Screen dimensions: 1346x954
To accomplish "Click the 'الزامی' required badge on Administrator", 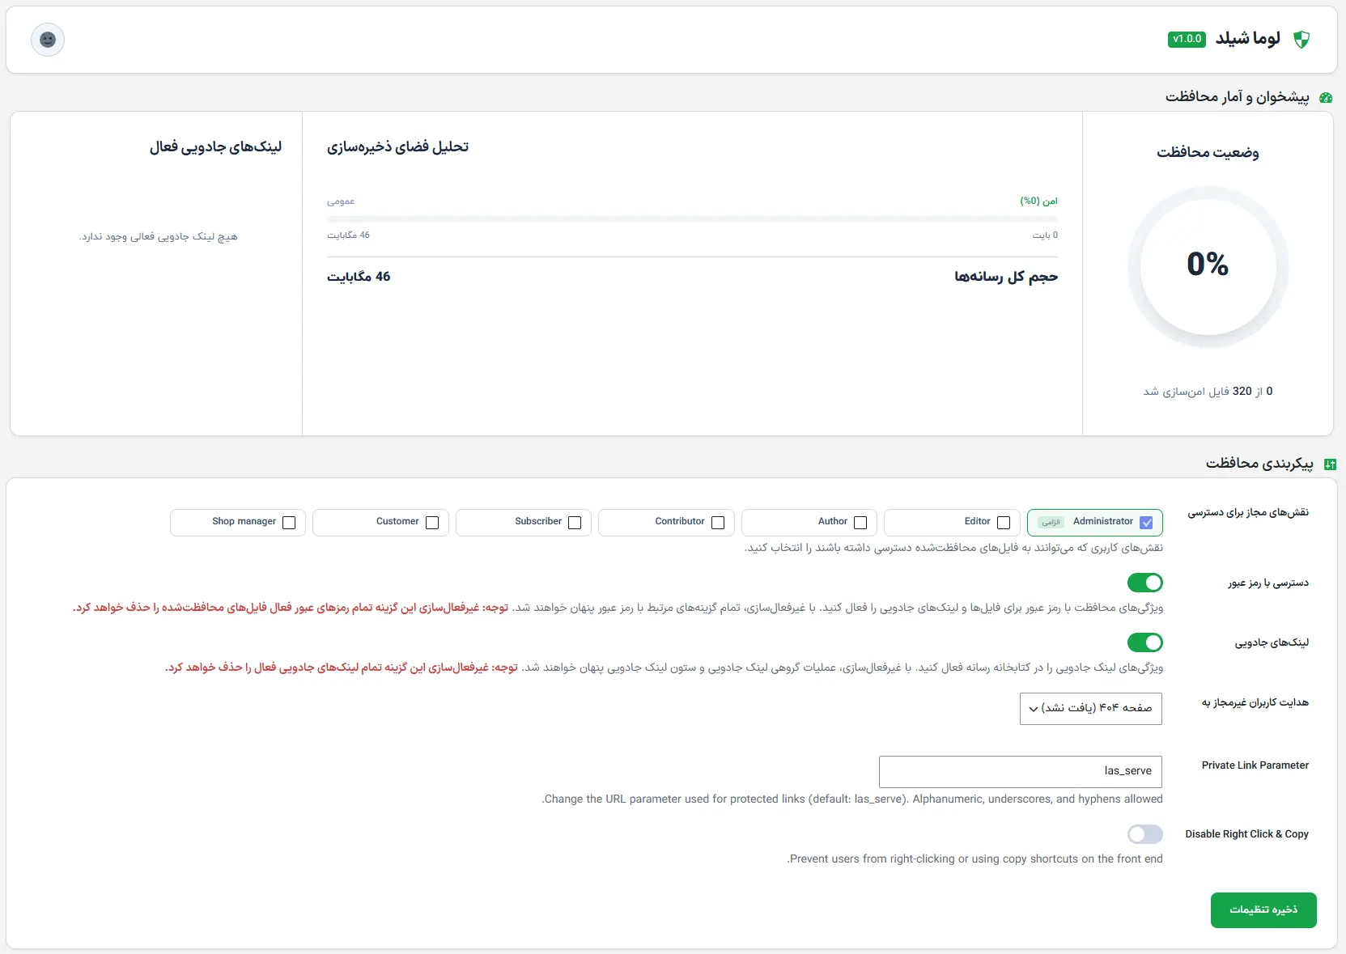I will 1051,523.
